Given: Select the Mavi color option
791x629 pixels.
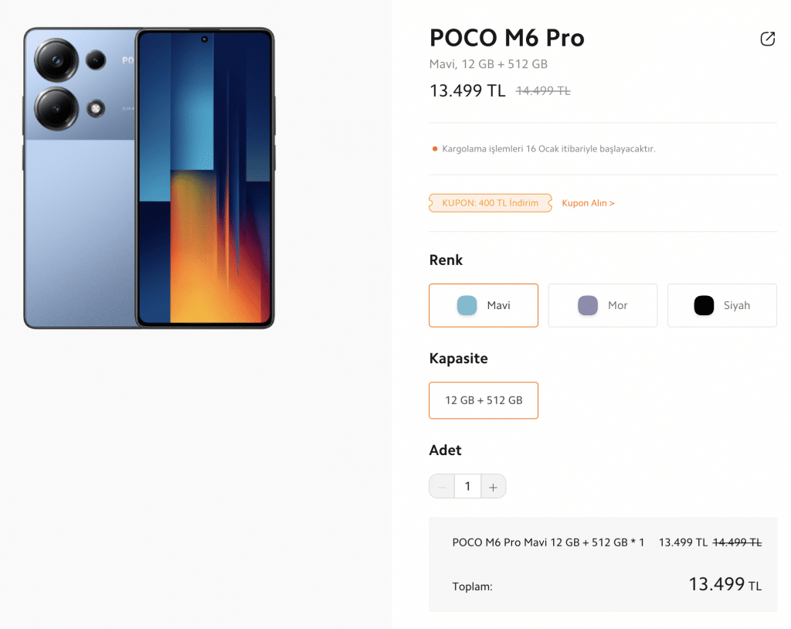Looking at the screenshot, I should point(484,305).
